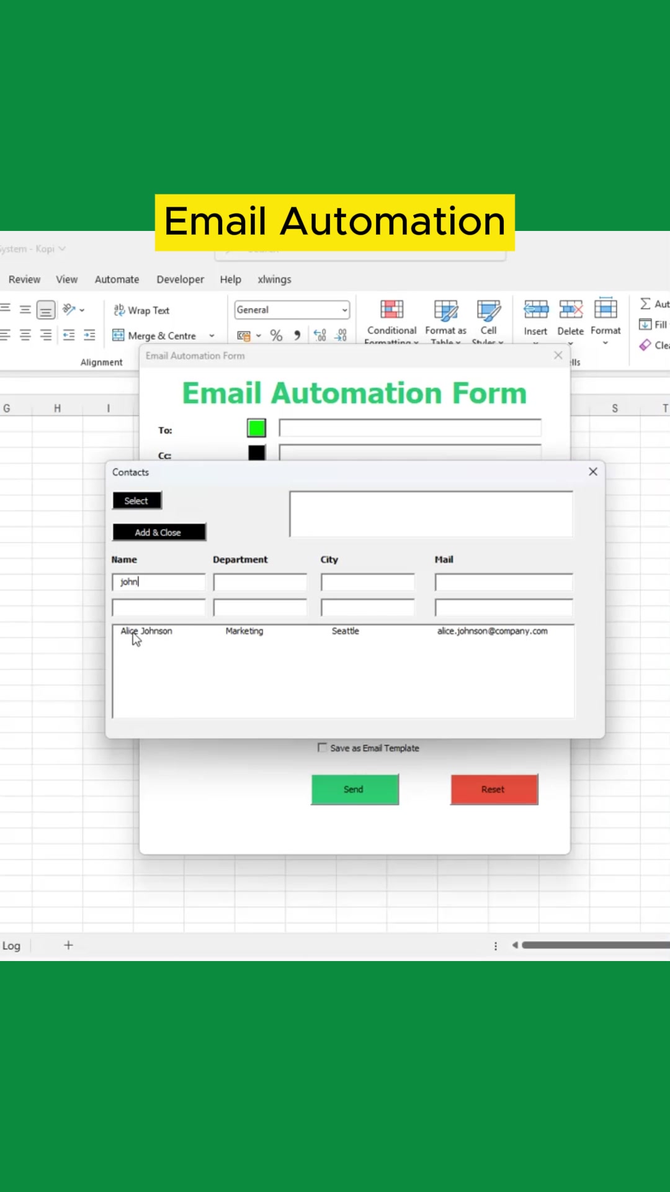
Task: Open the Help tab
Action: [x=230, y=279]
